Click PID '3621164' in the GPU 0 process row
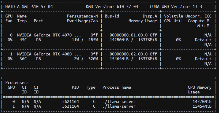Viewport: 219px width, 113px height. pos(71,101)
